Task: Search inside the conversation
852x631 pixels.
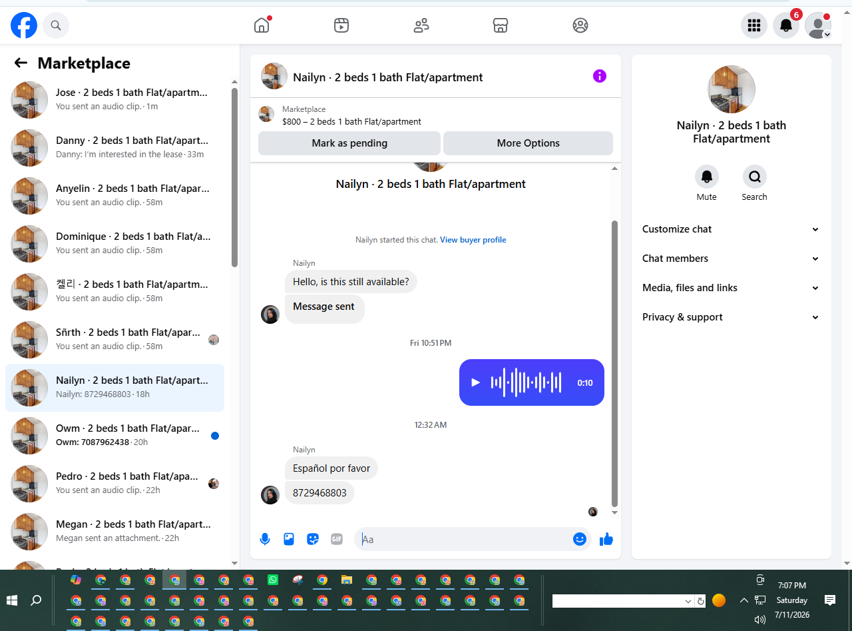Action: point(755,177)
